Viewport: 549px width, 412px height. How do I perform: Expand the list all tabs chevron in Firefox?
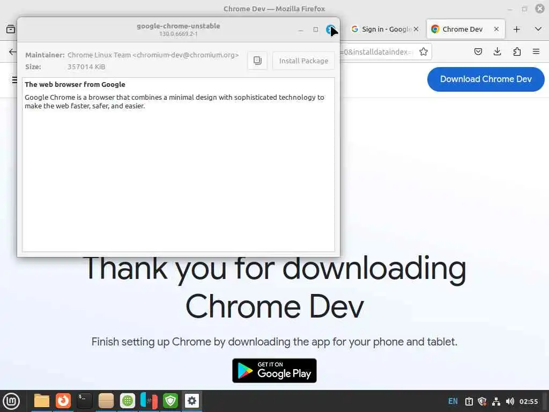tap(538, 29)
